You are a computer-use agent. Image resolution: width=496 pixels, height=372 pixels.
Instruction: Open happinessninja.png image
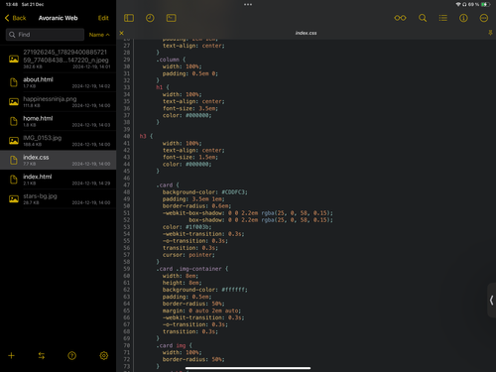[x=58, y=101]
